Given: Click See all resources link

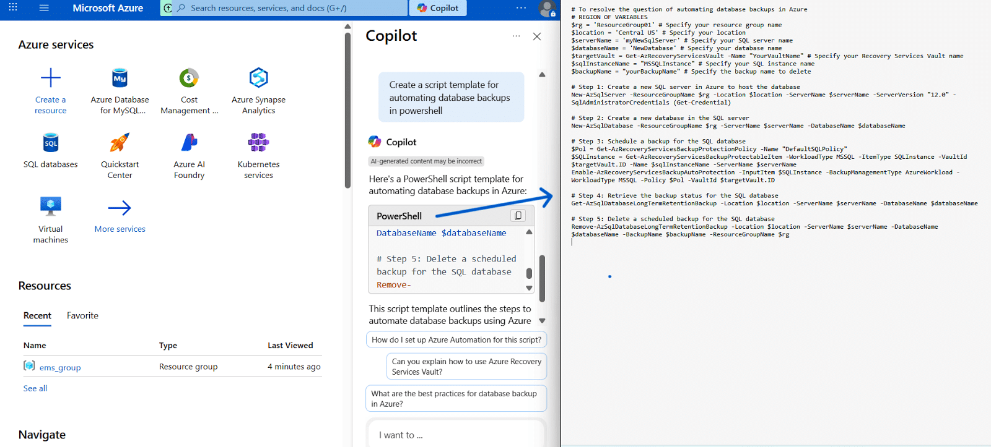Looking at the screenshot, I should 35,388.
